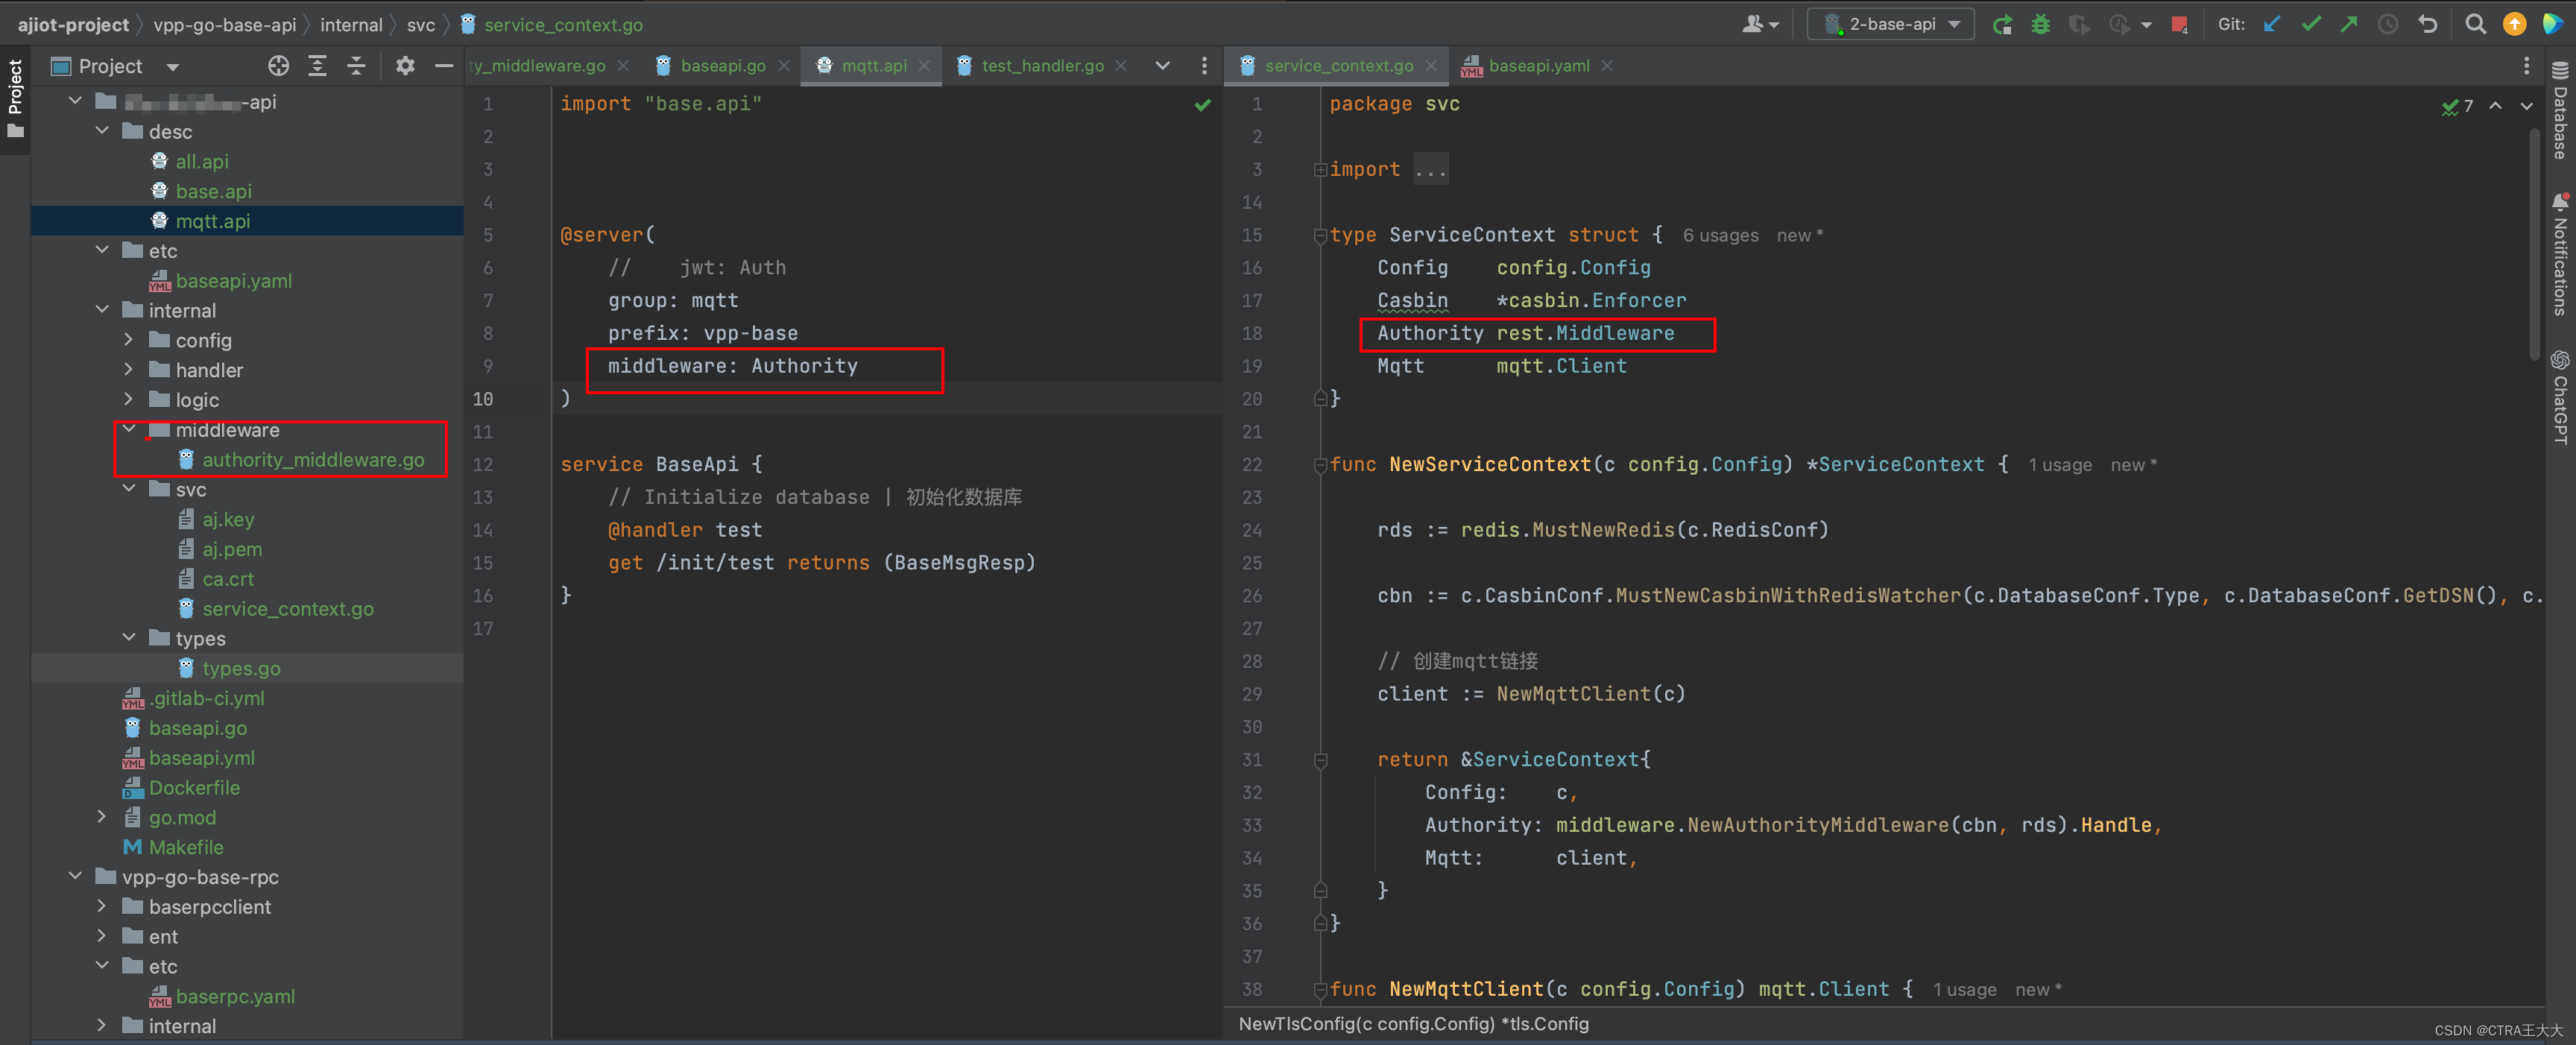
Task: Close the mqtt.api tab
Action: pos(924,66)
